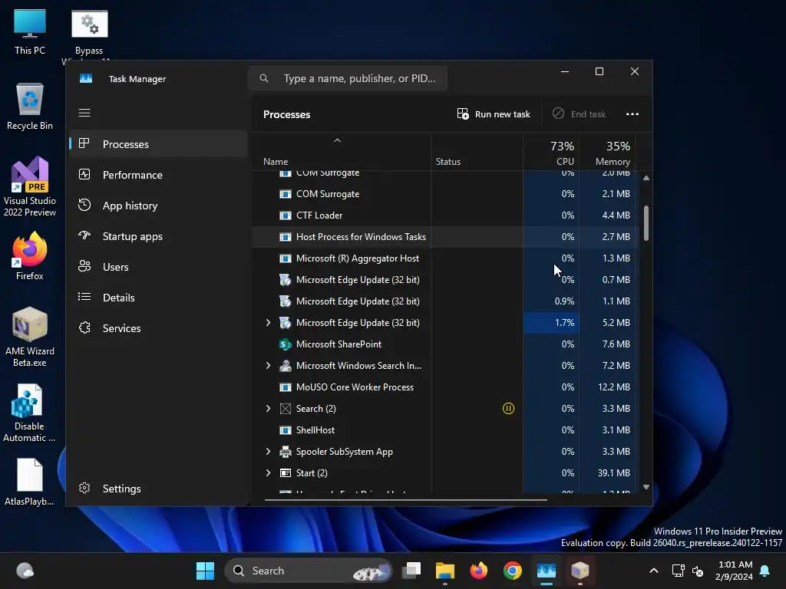The image size is (786, 589).
Task: Select the Bypass Windows 11 desktop icon
Action: point(89,34)
